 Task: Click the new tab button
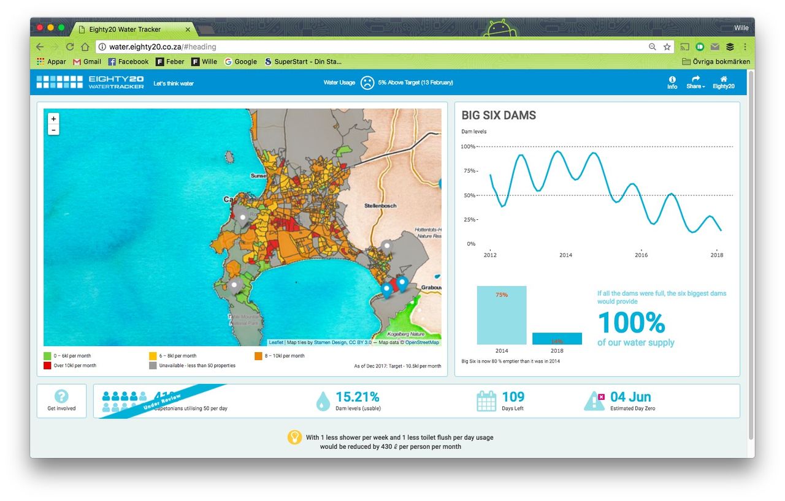click(205, 29)
